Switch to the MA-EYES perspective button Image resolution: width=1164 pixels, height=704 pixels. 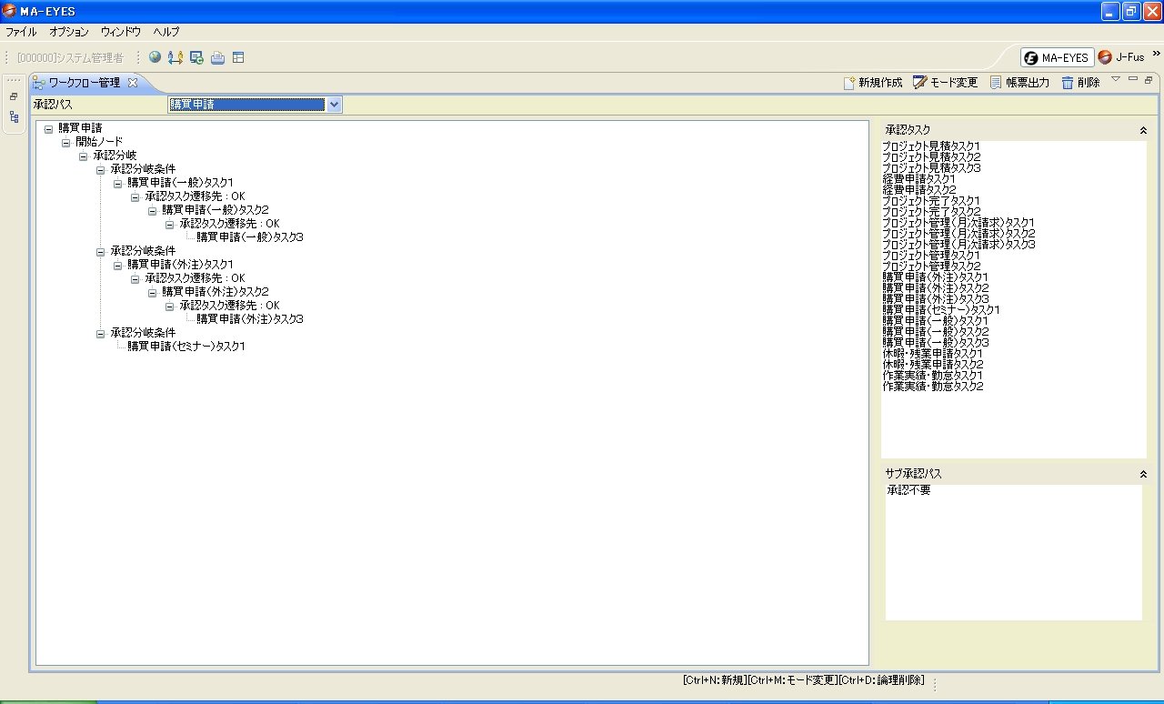coord(1057,57)
